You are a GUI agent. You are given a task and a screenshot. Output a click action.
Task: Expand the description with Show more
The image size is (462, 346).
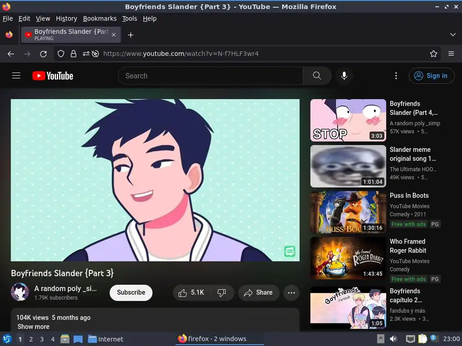point(33,327)
